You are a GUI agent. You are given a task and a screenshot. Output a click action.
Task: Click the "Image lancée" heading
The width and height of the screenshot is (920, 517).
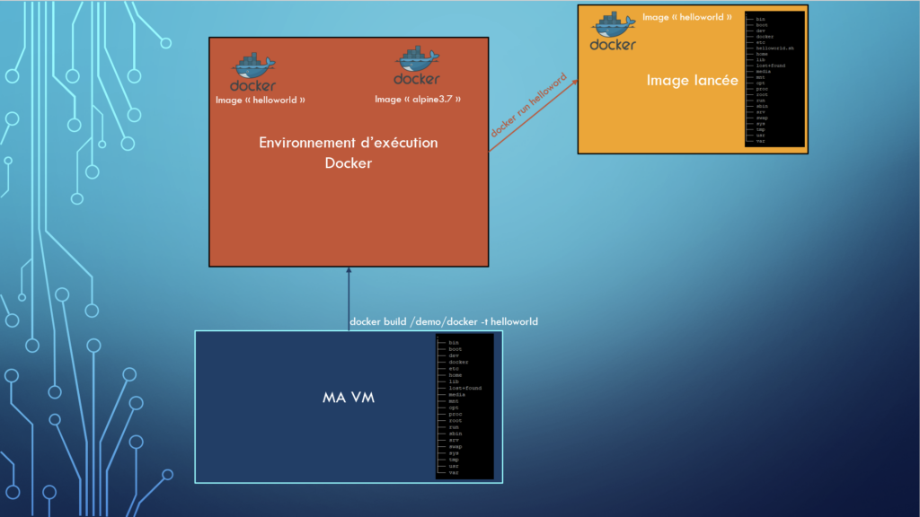point(693,80)
